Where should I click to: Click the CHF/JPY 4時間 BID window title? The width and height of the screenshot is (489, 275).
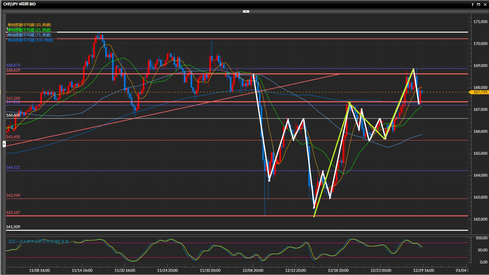coord(20,4)
